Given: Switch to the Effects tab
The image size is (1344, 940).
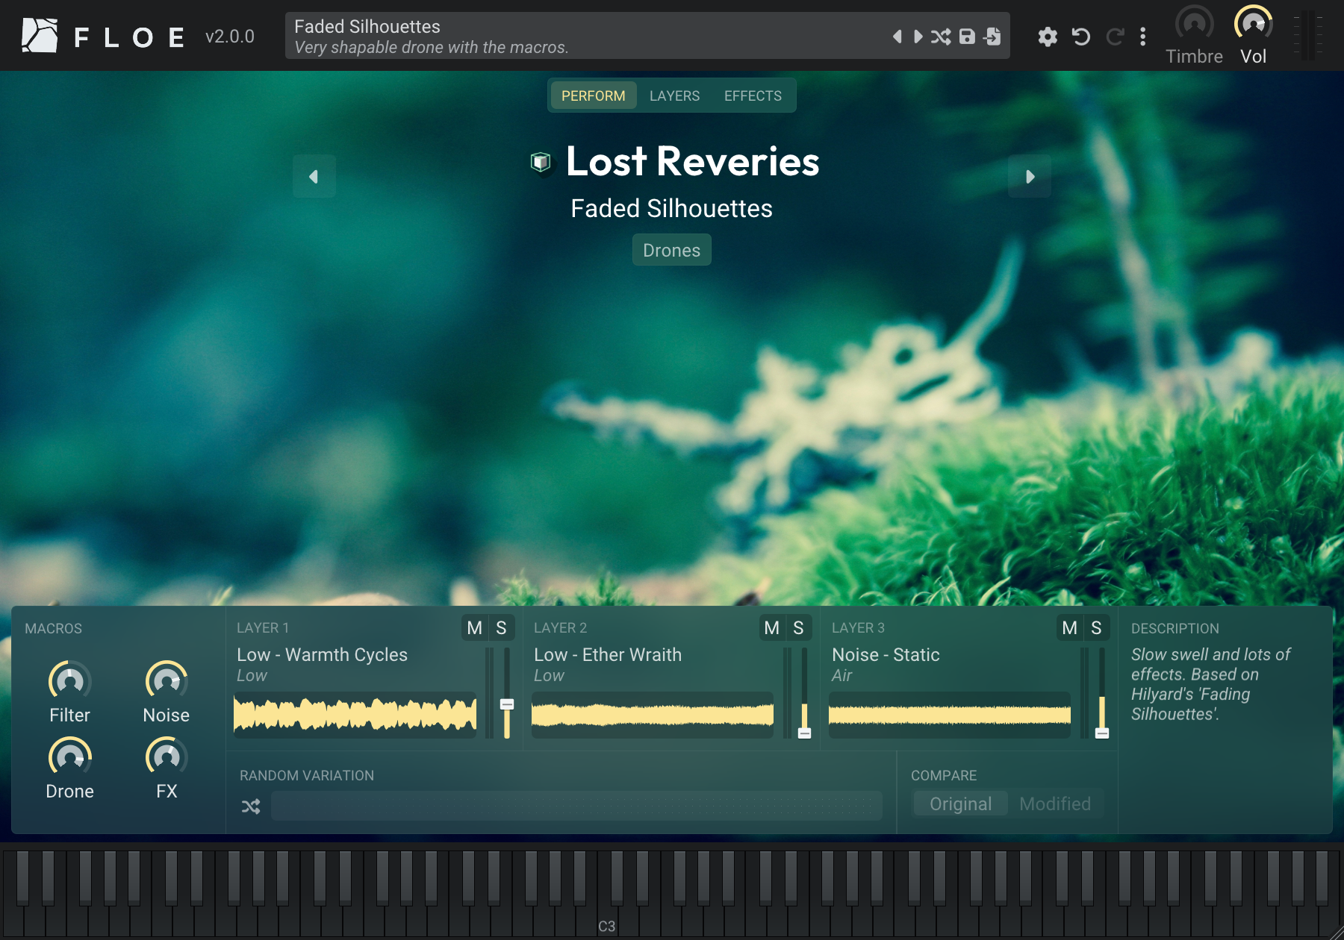Looking at the screenshot, I should tap(753, 95).
